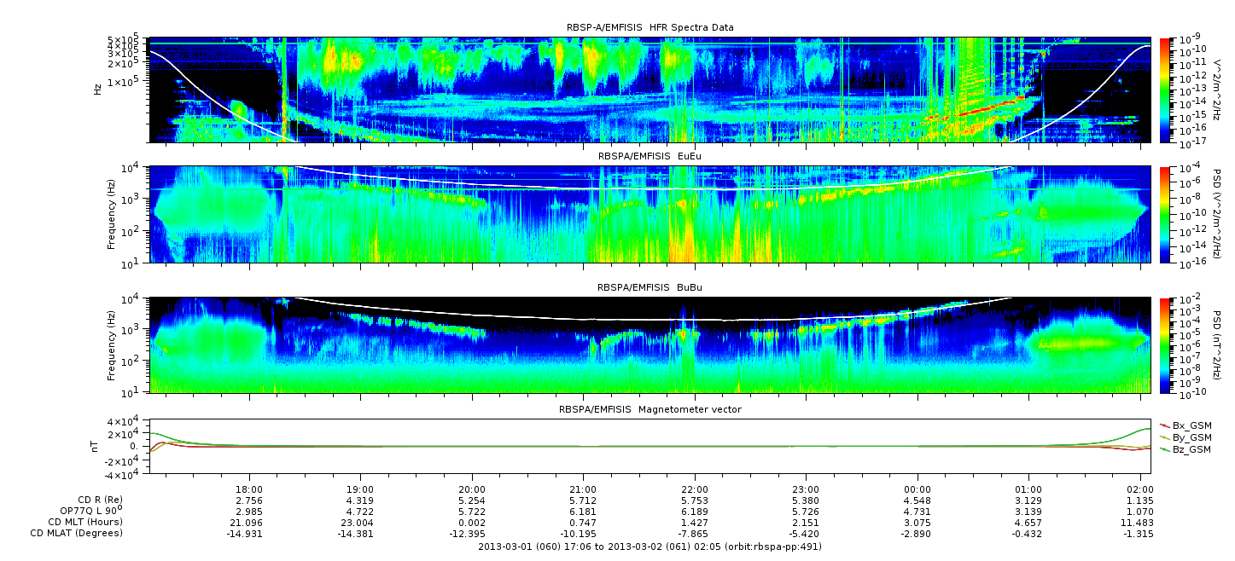Select the Magnetometer vector panel title
This screenshot has width=1235, height=561.
pyautogui.click(x=650, y=409)
